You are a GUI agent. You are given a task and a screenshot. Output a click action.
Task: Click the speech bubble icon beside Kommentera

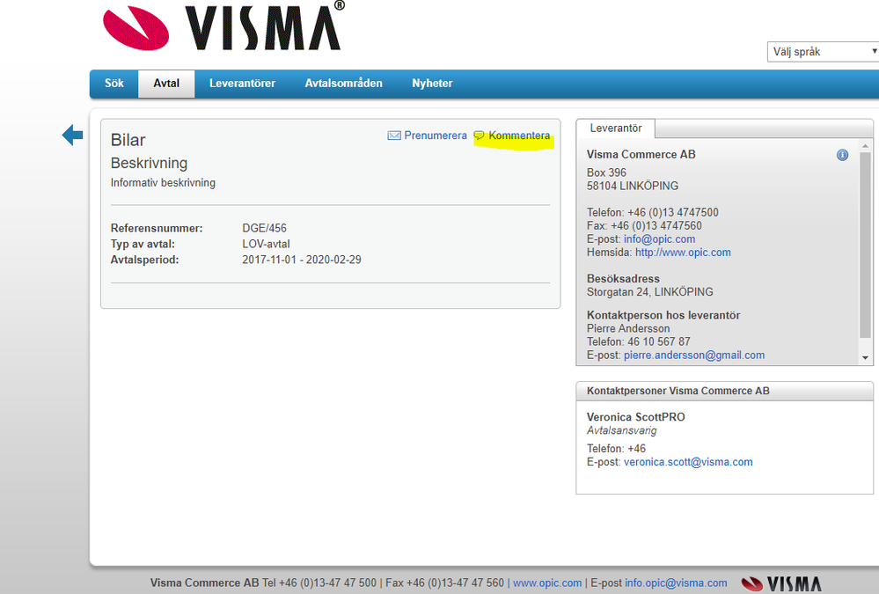tap(479, 136)
